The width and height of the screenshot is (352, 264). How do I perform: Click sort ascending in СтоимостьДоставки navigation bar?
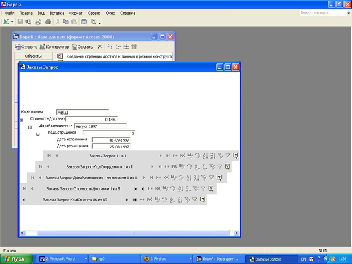(x=181, y=188)
